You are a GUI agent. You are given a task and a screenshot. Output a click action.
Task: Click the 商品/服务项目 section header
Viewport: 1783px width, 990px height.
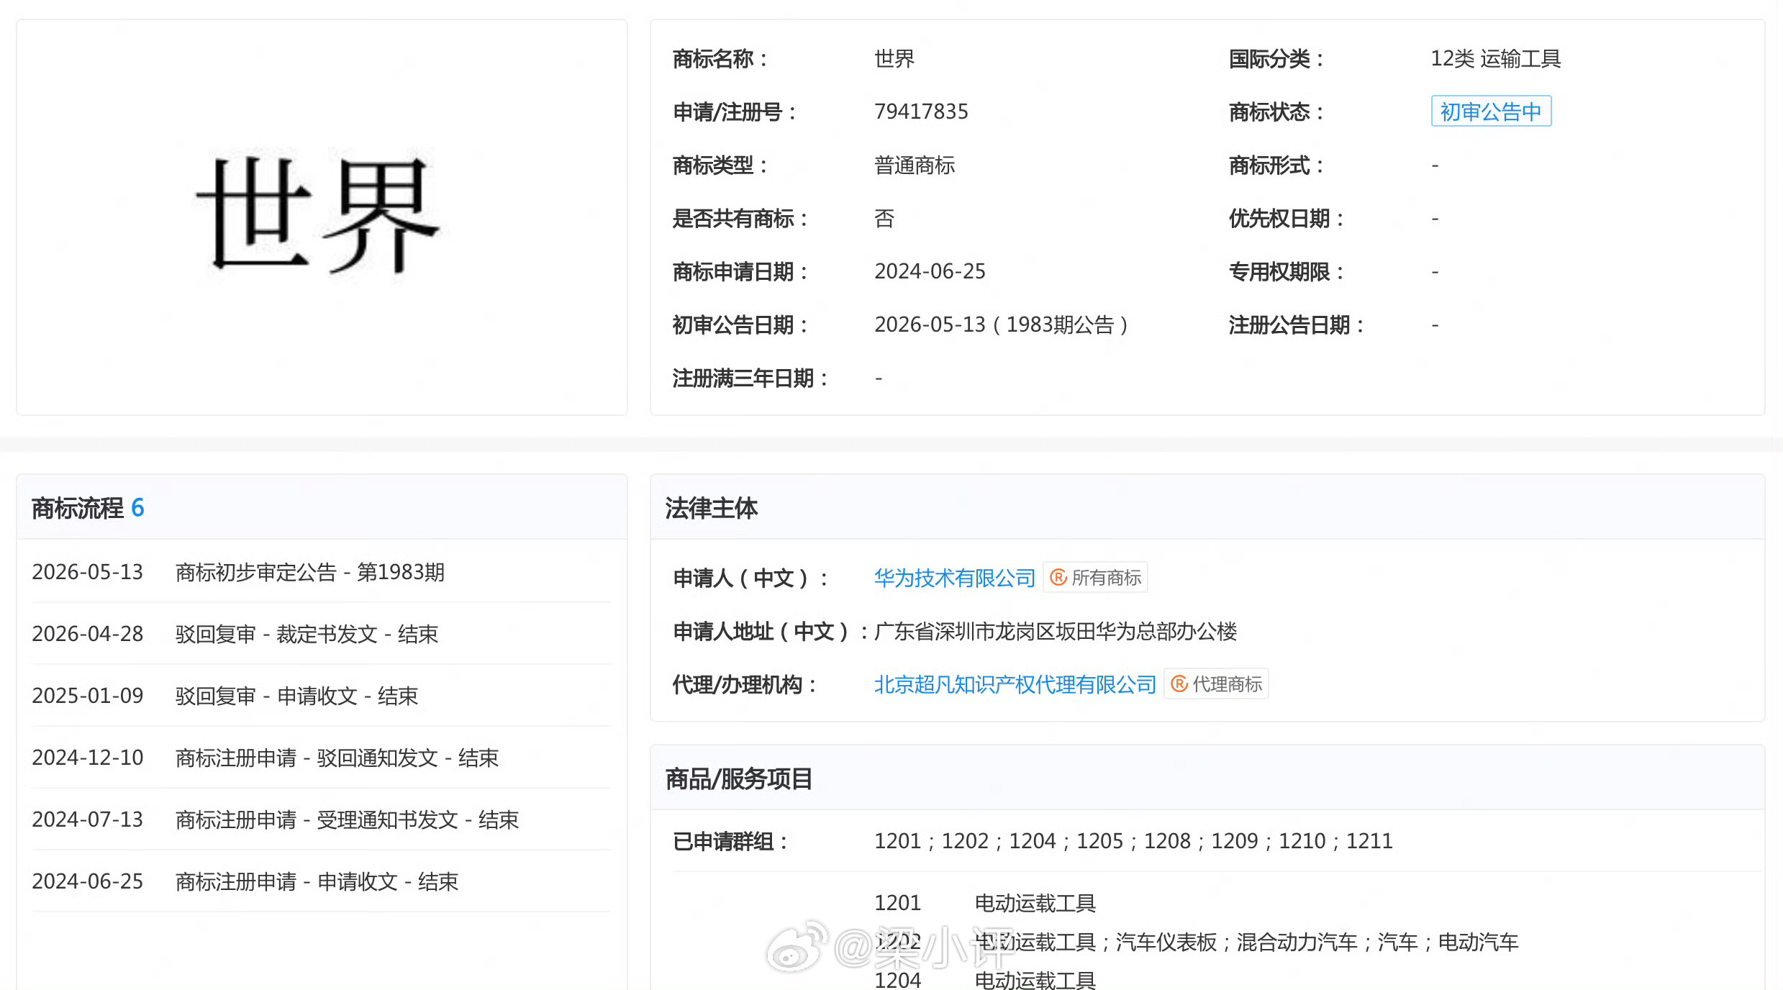coord(1207,778)
